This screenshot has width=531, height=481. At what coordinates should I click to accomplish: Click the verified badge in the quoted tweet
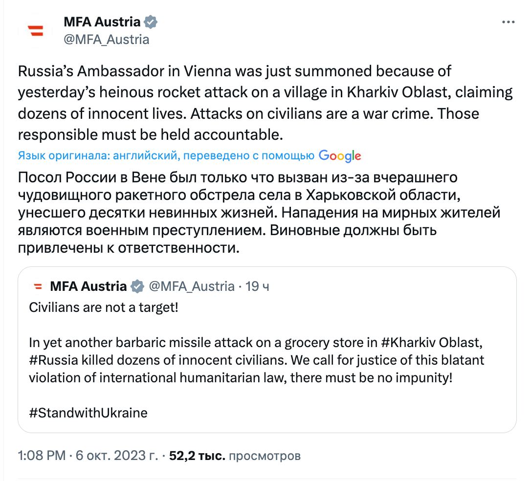(x=138, y=286)
